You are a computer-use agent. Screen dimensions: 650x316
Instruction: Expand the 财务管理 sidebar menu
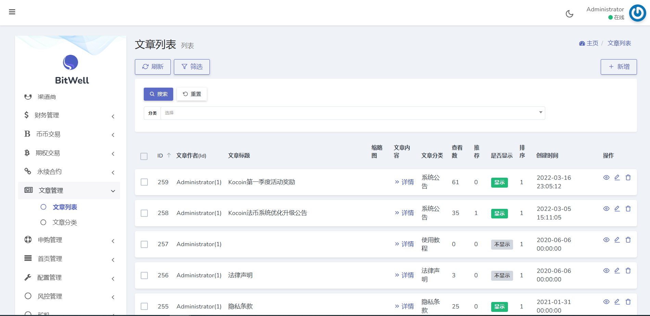pos(68,115)
